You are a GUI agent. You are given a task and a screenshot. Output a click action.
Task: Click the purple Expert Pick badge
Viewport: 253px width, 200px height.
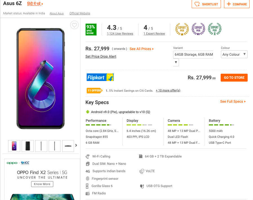tap(198, 29)
